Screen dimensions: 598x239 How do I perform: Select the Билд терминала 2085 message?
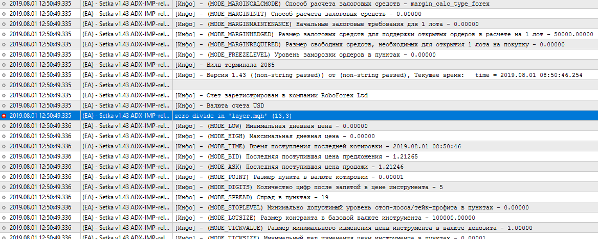[x=225, y=65]
